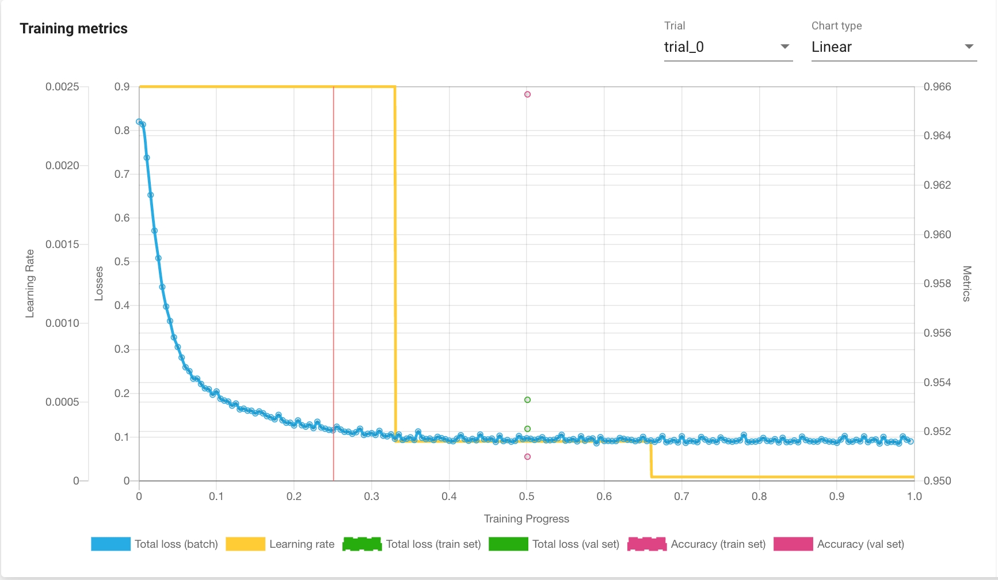Toggle the yellow Learning rate legend swatch
Image resolution: width=998 pixels, height=580 pixels.
[245, 544]
